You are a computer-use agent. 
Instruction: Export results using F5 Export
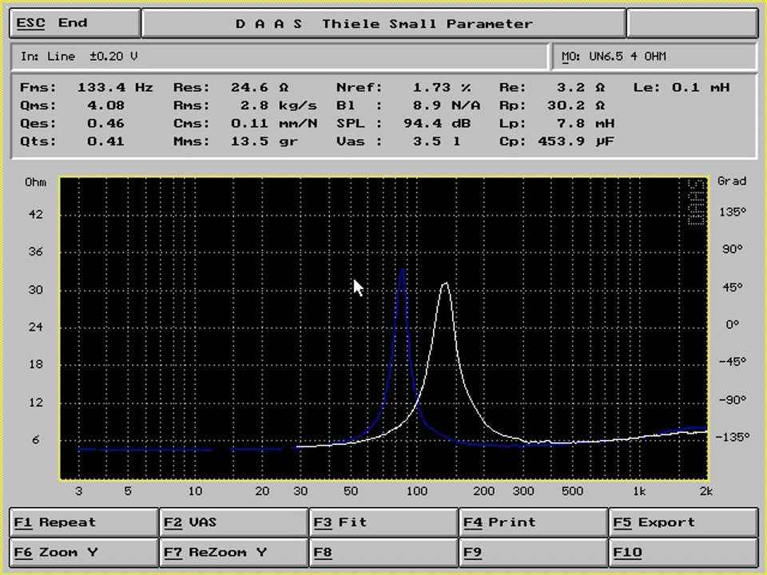pyautogui.click(x=683, y=522)
